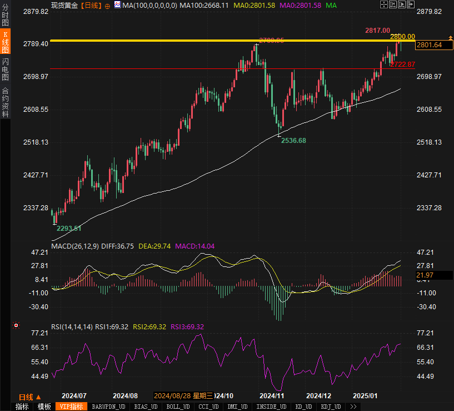Select the 模板 template tab
The image size is (454, 411).
[x=44, y=407]
